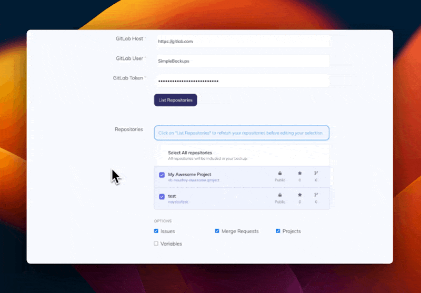This screenshot has width=421, height=293.
Task: Click the Repositories refresh notice box
Action: pos(242,133)
